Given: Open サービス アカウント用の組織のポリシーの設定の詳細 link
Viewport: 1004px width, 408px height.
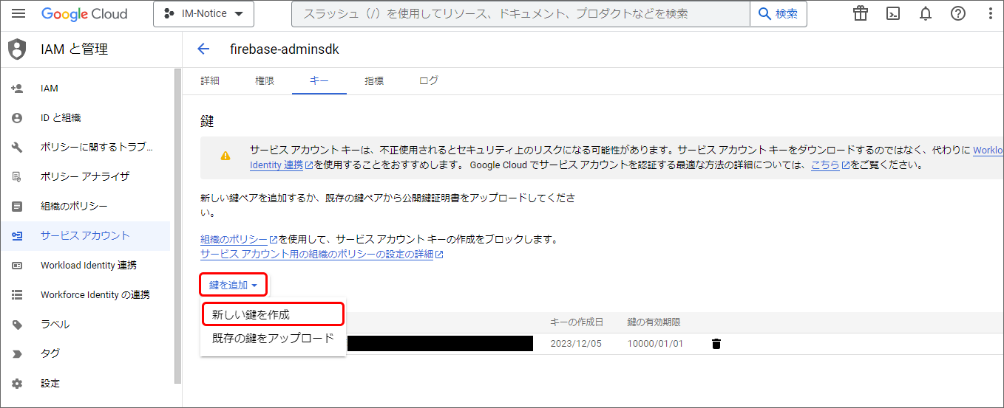Looking at the screenshot, I should [x=322, y=255].
